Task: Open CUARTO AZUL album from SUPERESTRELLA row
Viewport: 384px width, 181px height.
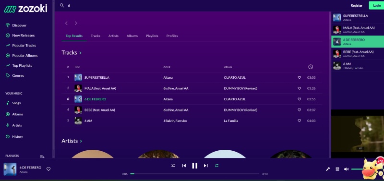Action: (235, 77)
